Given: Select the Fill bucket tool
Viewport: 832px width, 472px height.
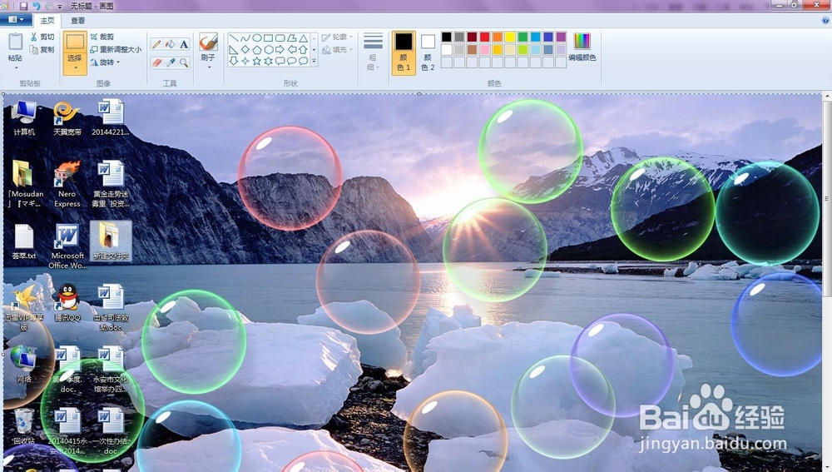Looking at the screenshot, I should (170, 44).
